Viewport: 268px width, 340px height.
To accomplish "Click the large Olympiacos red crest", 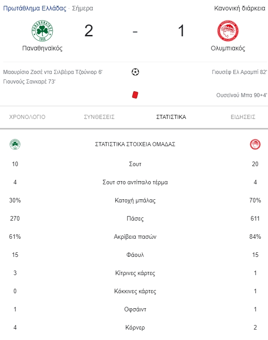I will point(228,31).
